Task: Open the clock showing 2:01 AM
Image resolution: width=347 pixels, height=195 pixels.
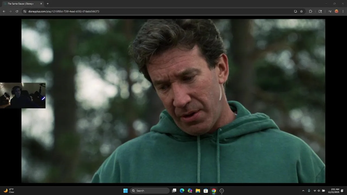Action: pos(333,191)
